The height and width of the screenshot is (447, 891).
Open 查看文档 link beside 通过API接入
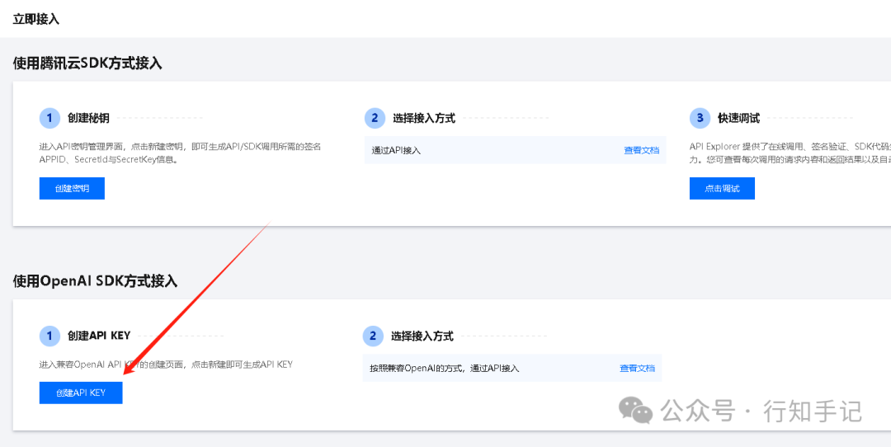pos(642,151)
